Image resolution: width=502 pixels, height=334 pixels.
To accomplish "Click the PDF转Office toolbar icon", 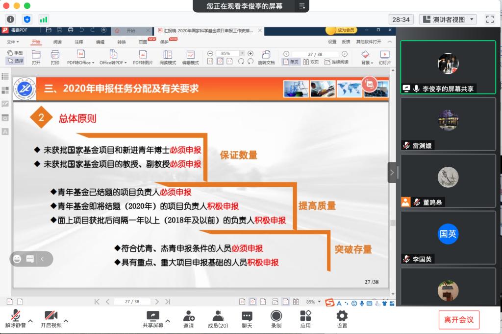I will (x=80, y=57).
